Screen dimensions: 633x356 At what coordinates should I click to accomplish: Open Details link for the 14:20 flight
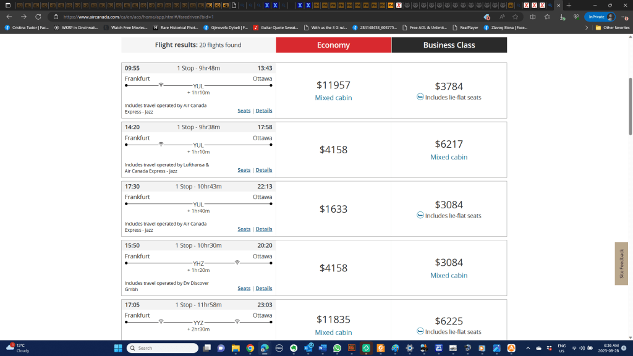264,170
